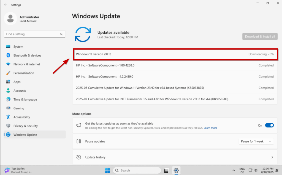Viewport: 282px width, 175px height.
Task: Click the Gaming controller icon
Action: coord(8,108)
